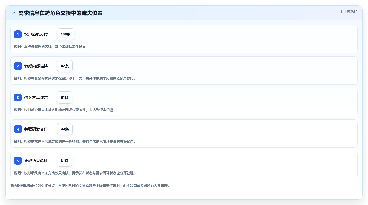Click step number badge 2
This screenshot has height=205, width=368.
pyautogui.click(x=18, y=66)
